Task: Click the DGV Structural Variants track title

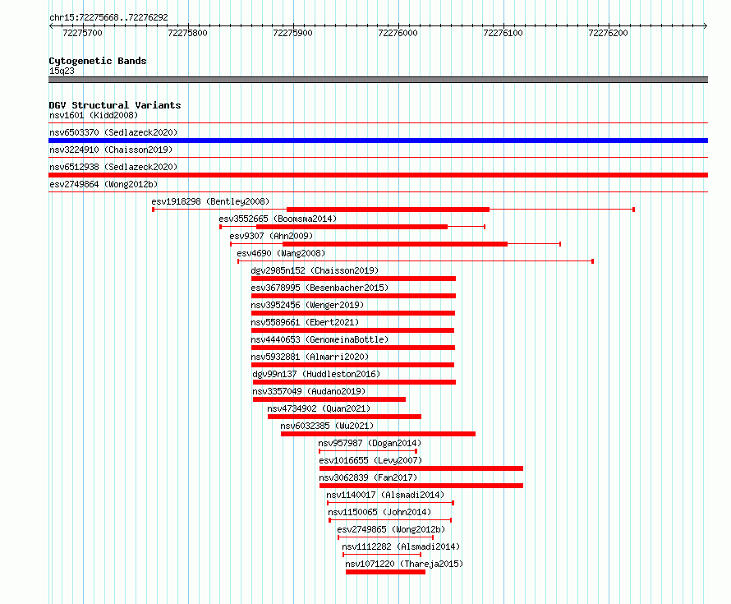Action: tap(115, 105)
